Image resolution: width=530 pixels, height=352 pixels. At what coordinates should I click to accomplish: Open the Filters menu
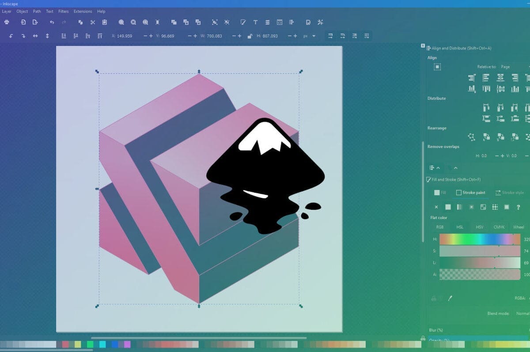click(x=63, y=11)
